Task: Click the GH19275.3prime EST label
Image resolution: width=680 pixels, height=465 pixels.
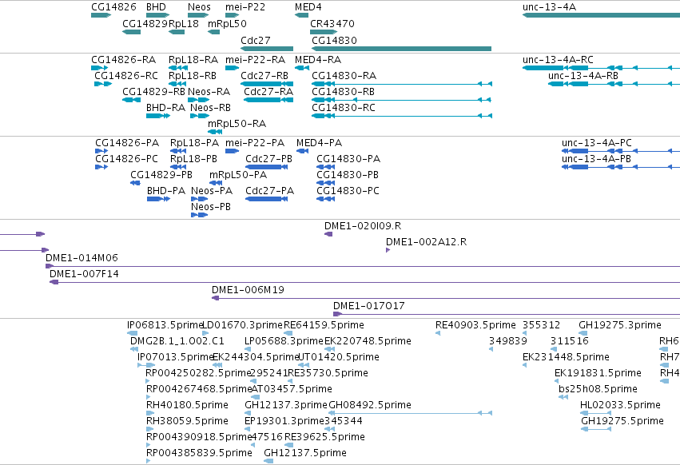Action: point(620,325)
